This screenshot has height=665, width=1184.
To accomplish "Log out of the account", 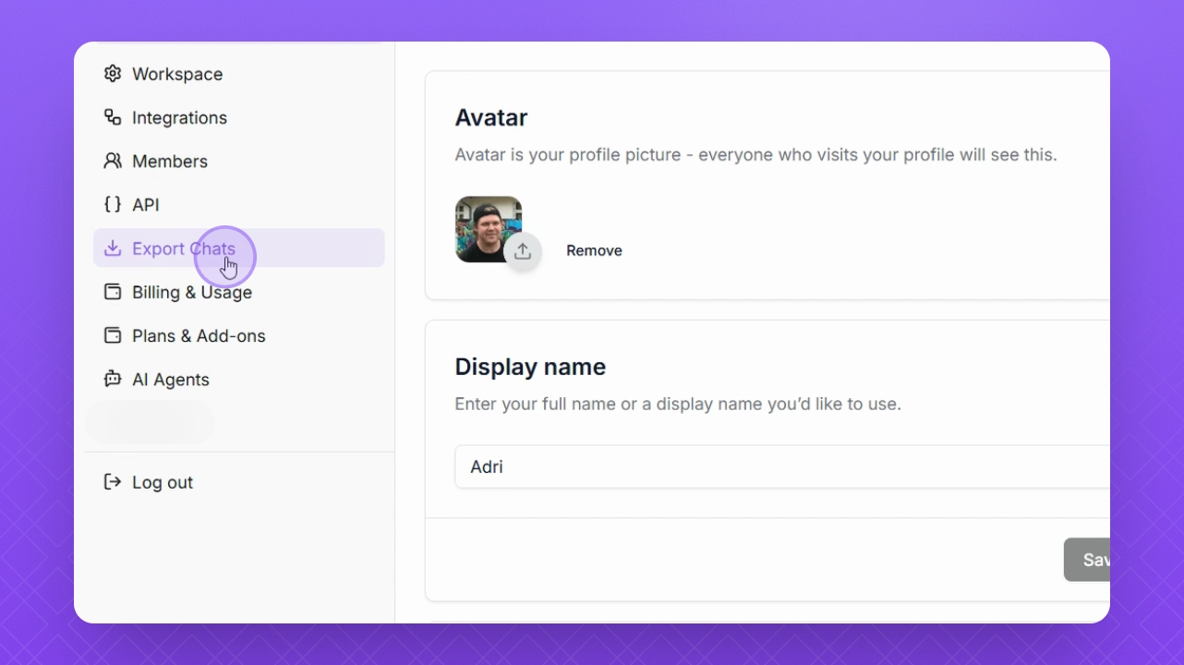I will pyautogui.click(x=238, y=482).
